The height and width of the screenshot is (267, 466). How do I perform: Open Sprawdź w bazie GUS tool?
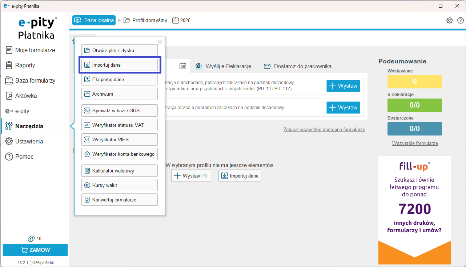(119, 110)
